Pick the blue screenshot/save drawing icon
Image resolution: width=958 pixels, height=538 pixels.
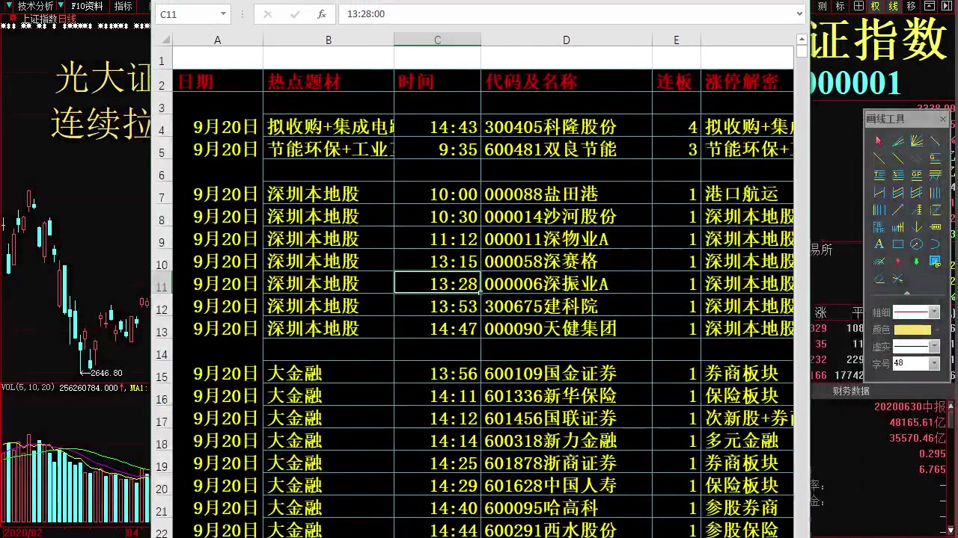coord(935,262)
